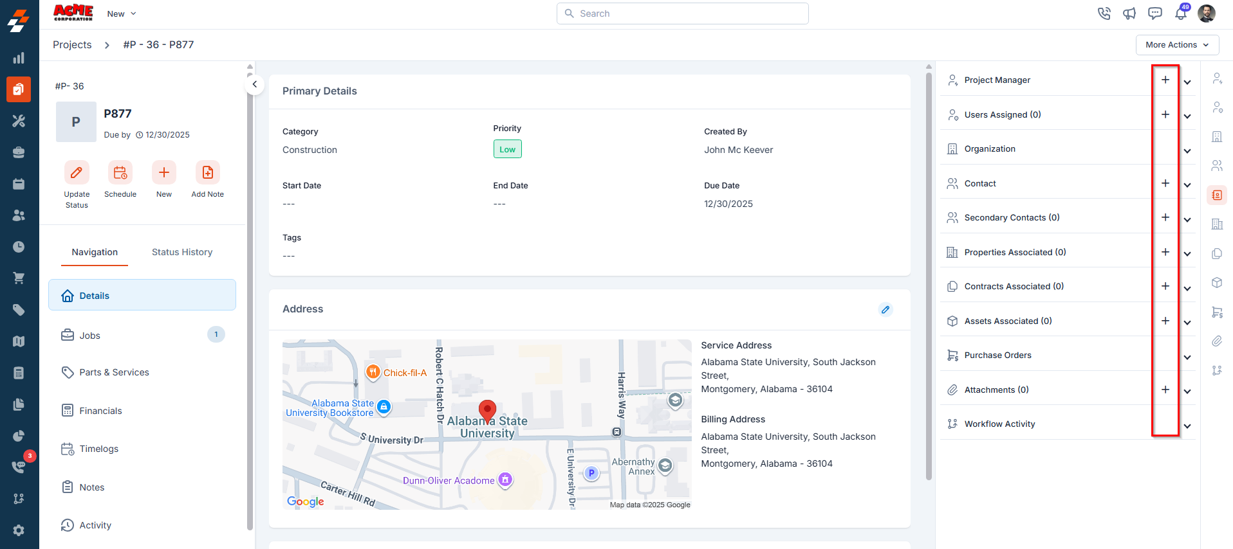Expand the Organization section
The image size is (1233, 549).
tap(1187, 151)
